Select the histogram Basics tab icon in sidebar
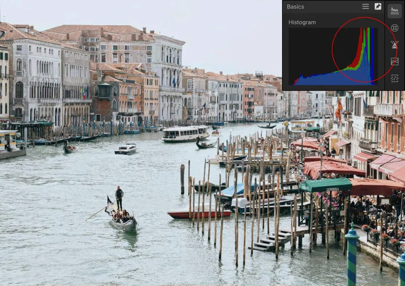The image size is (405, 286). click(x=394, y=11)
